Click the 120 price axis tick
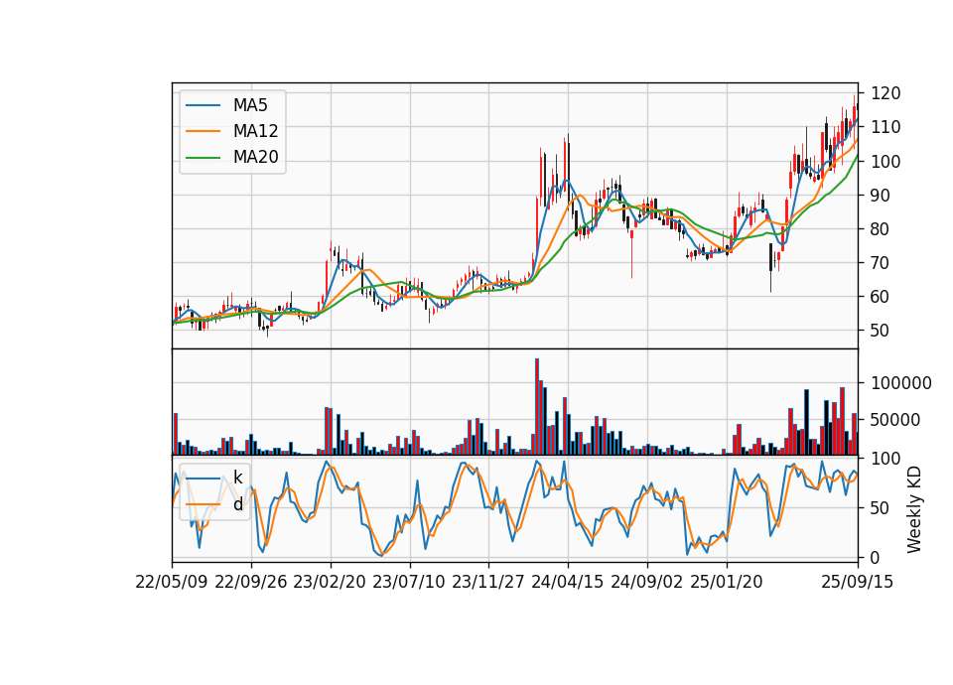The width and height of the screenshot is (953, 685). pos(885,93)
